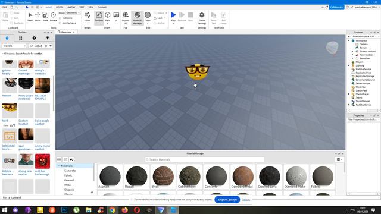Screen dimensions: 381x214
Task: Select the Concrete material category
Action: [x=70, y=171]
